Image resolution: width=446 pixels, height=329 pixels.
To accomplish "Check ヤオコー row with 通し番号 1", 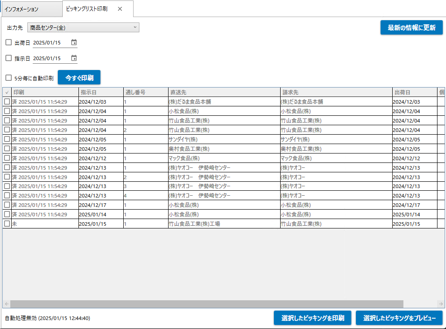I will click(x=7, y=167).
